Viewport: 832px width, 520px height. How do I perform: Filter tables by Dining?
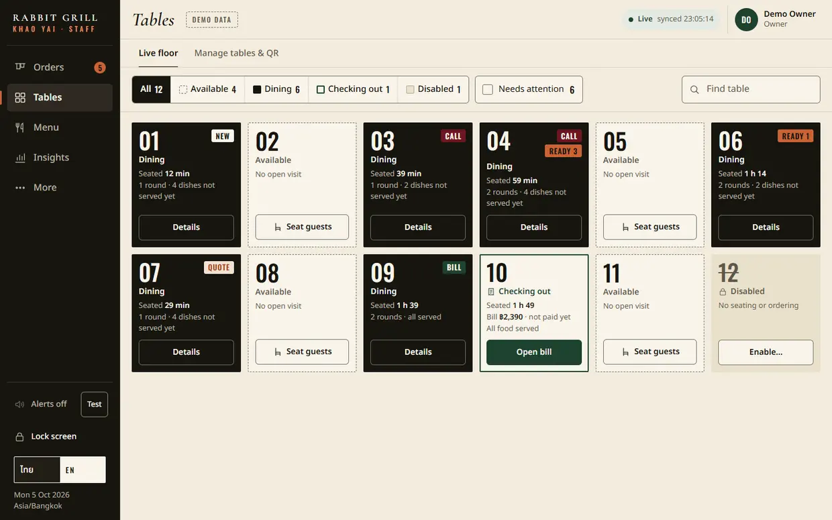[276, 89]
